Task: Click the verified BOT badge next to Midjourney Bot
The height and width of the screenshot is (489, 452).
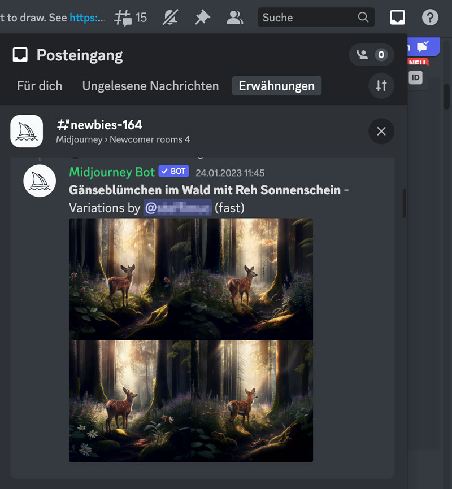Action: tap(173, 171)
